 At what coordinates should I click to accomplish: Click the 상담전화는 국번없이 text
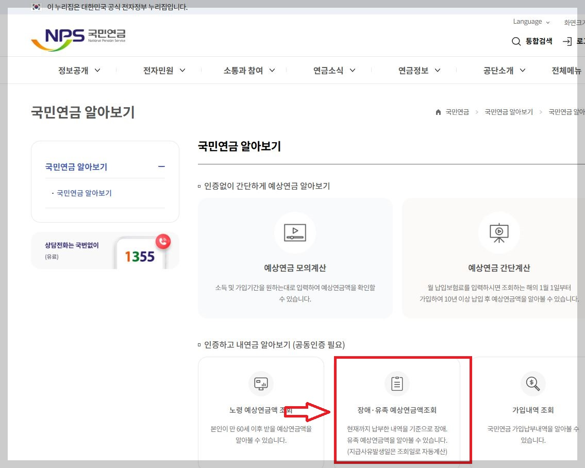tap(72, 245)
